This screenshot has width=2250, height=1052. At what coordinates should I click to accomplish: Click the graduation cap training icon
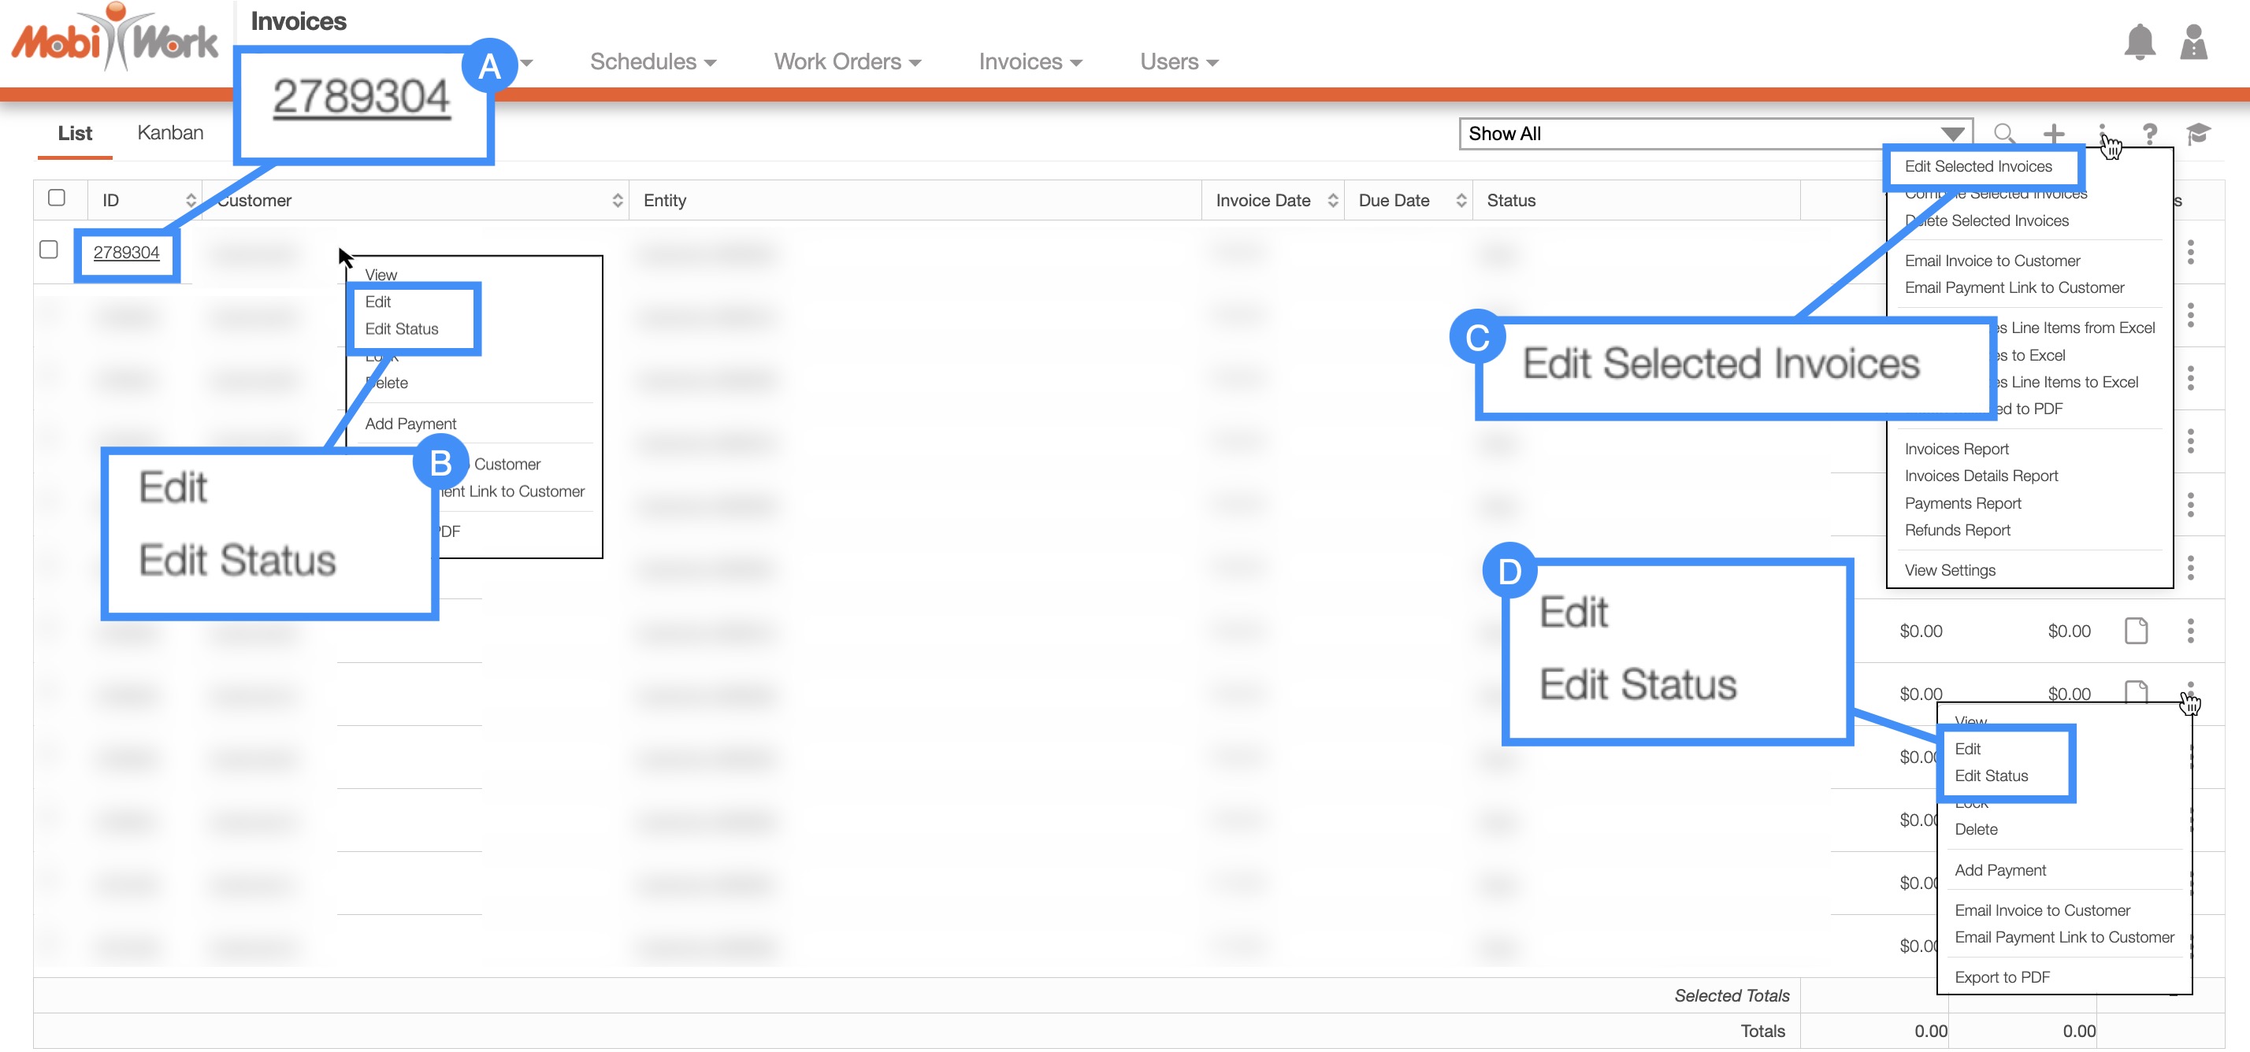click(x=2199, y=134)
